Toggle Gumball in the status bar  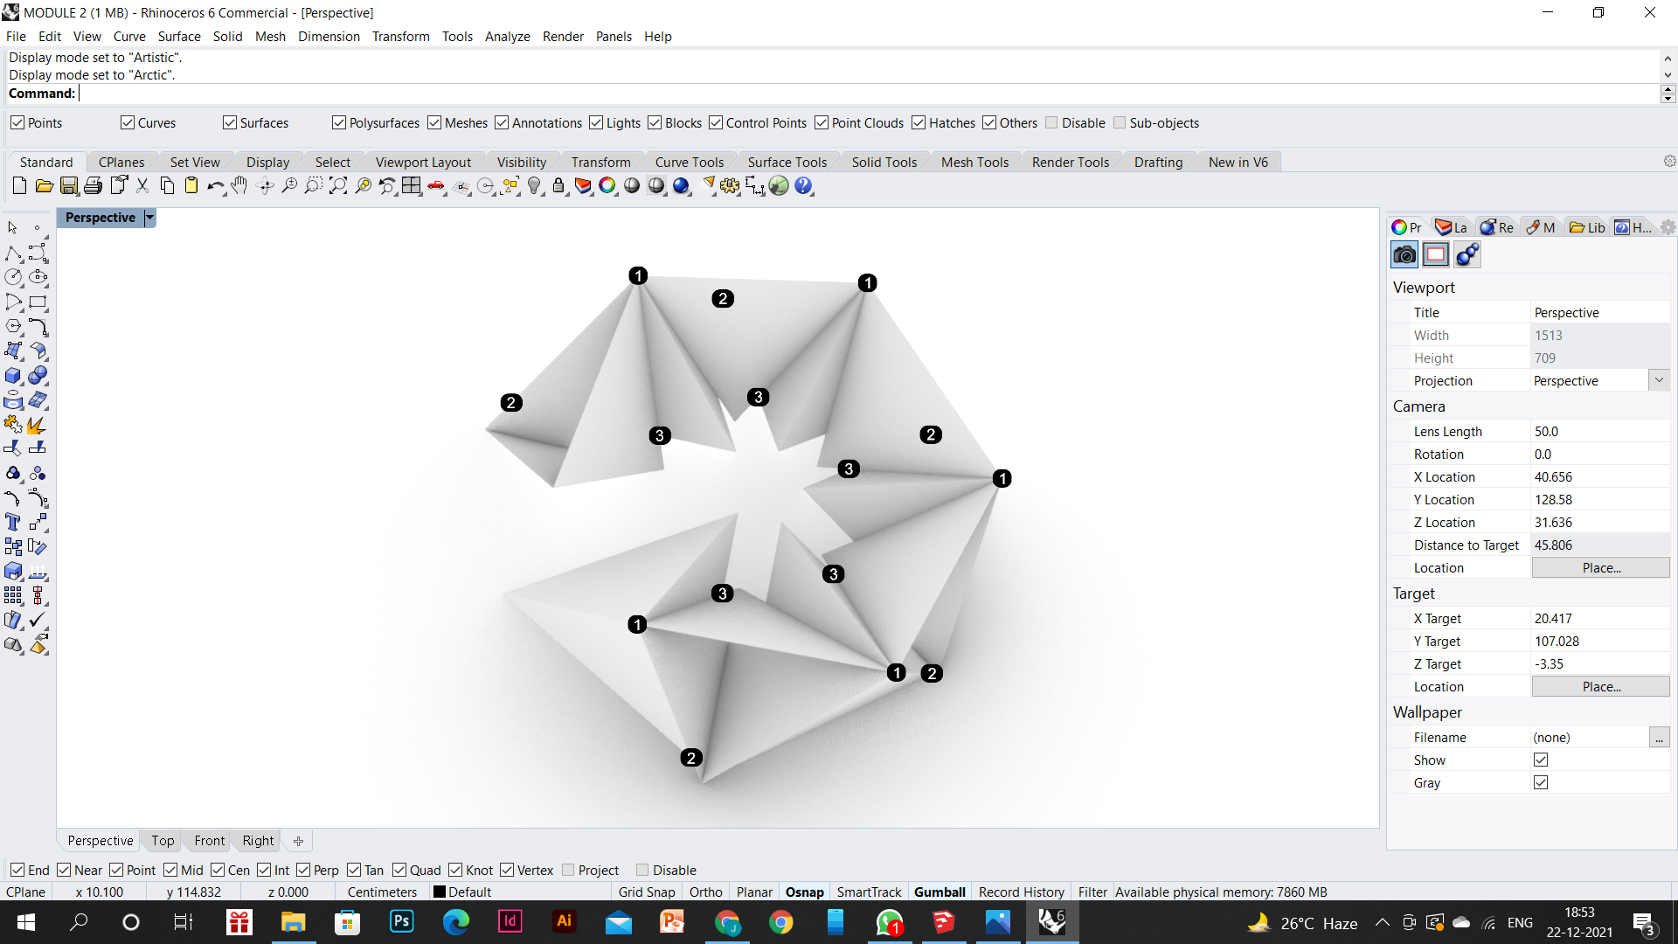pyautogui.click(x=940, y=892)
